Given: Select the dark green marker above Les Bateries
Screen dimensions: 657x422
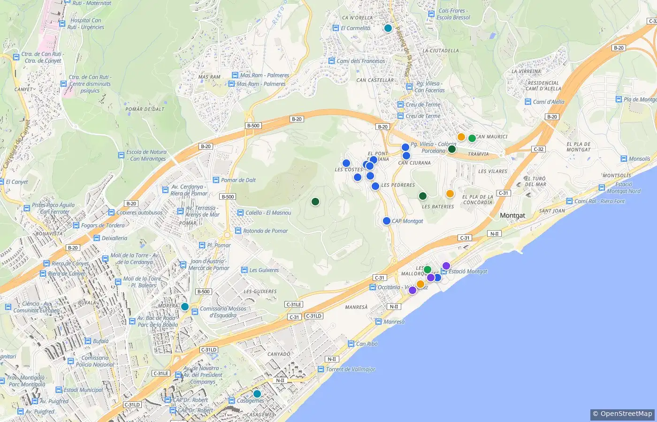Looking at the screenshot, I should tap(423, 196).
